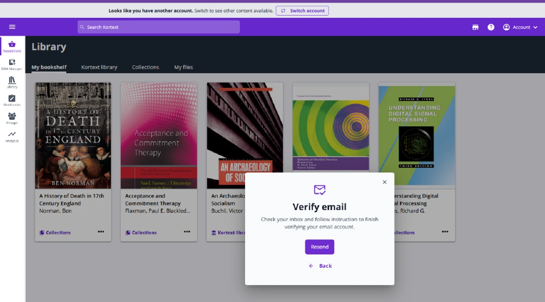The height and width of the screenshot is (302, 545).
Task: Open the green circles chemical engineering cover
Action: pos(331,127)
